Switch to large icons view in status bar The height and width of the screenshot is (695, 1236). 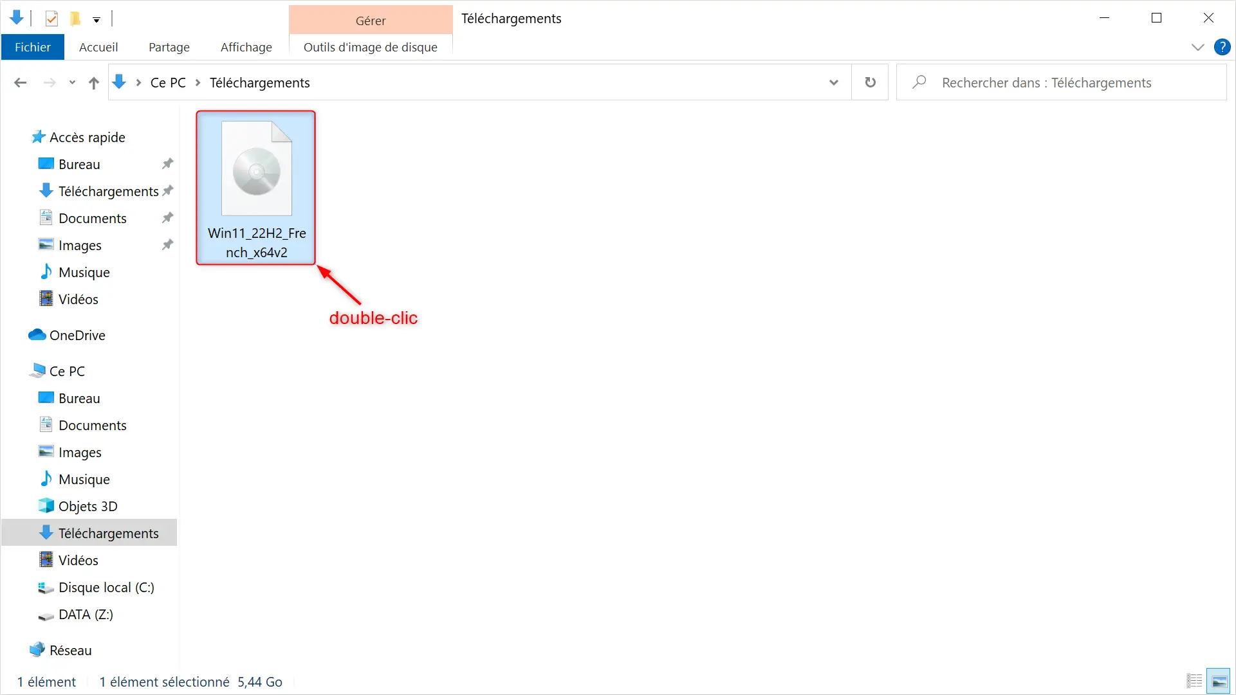coord(1218,681)
